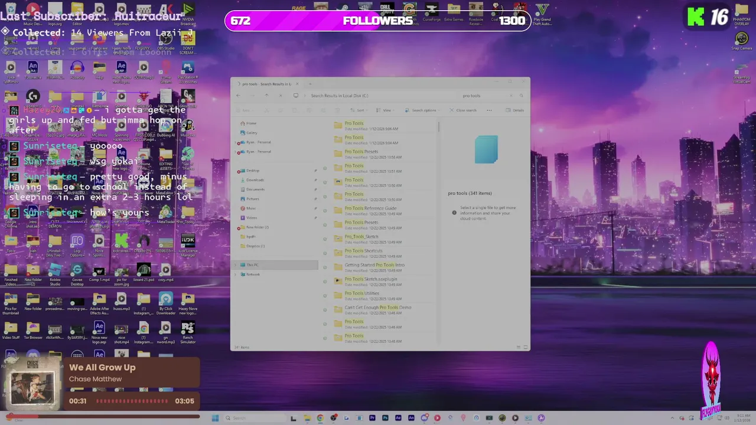The image size is (756, 425).
Task: Open the New dropdown in Explorer's toolbar
Action: [245, 110]
